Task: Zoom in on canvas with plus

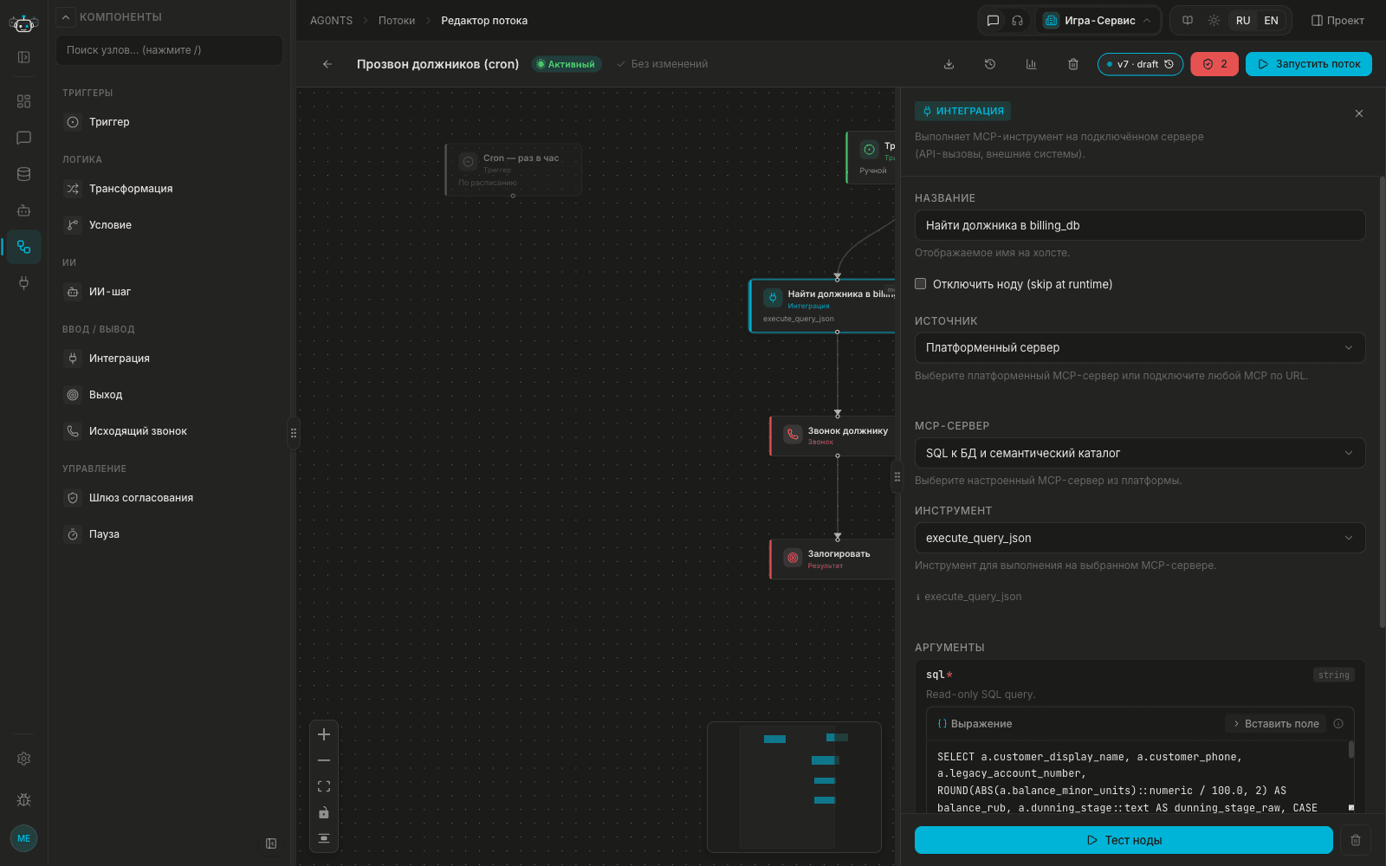Action: pyautogui.click(x=324, y=734)
